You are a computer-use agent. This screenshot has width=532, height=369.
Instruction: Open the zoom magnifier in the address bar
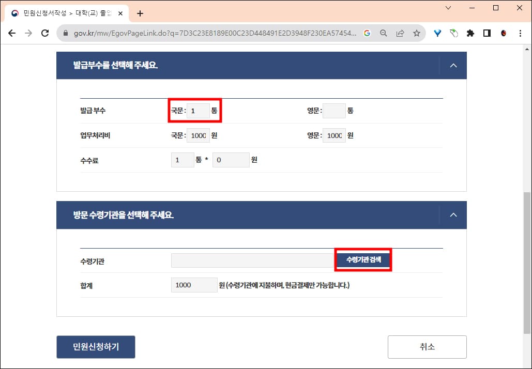(x=383, y=33)
